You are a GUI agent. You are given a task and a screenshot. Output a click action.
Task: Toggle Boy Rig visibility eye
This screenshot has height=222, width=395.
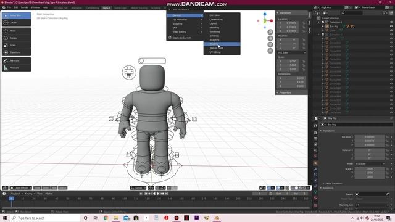pyautogui.click(x=391, y=26)
